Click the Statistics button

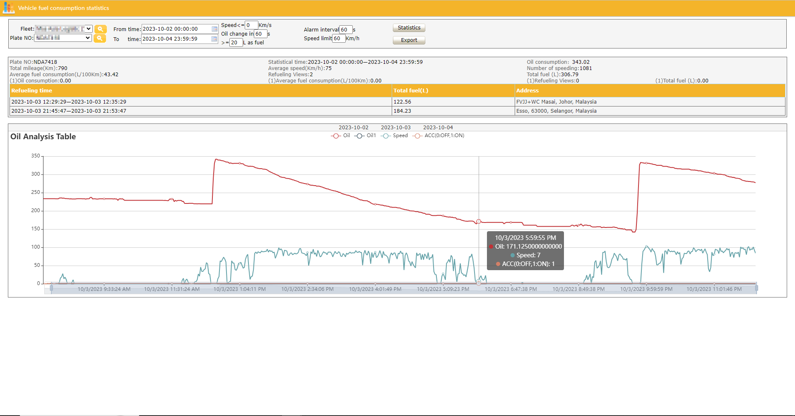pyautogui.click(x=409, y=27)
